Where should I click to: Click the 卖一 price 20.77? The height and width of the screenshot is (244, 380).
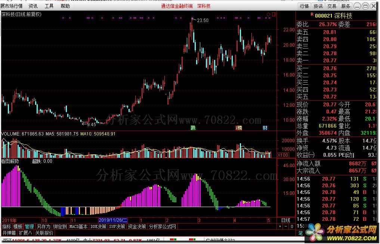point(330,60)
